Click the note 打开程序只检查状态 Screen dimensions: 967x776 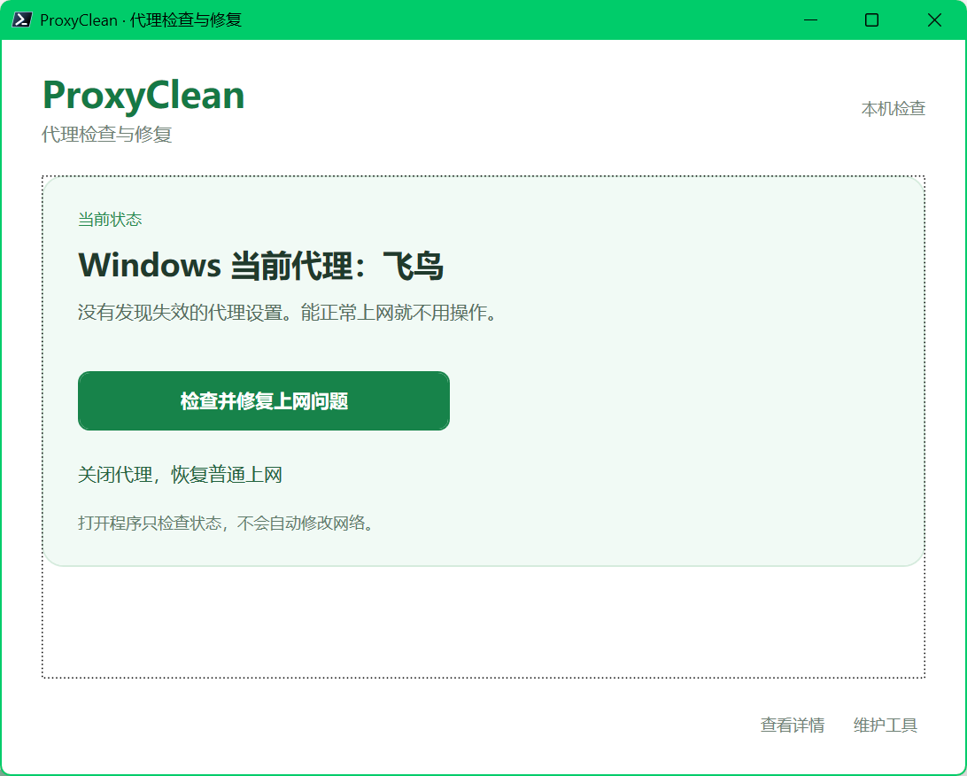click(x=150, y=523)
